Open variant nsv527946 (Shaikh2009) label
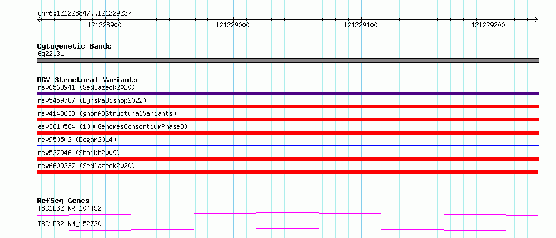Image resolution: width=556 pixels, height=238 pixels. [79, 153]
